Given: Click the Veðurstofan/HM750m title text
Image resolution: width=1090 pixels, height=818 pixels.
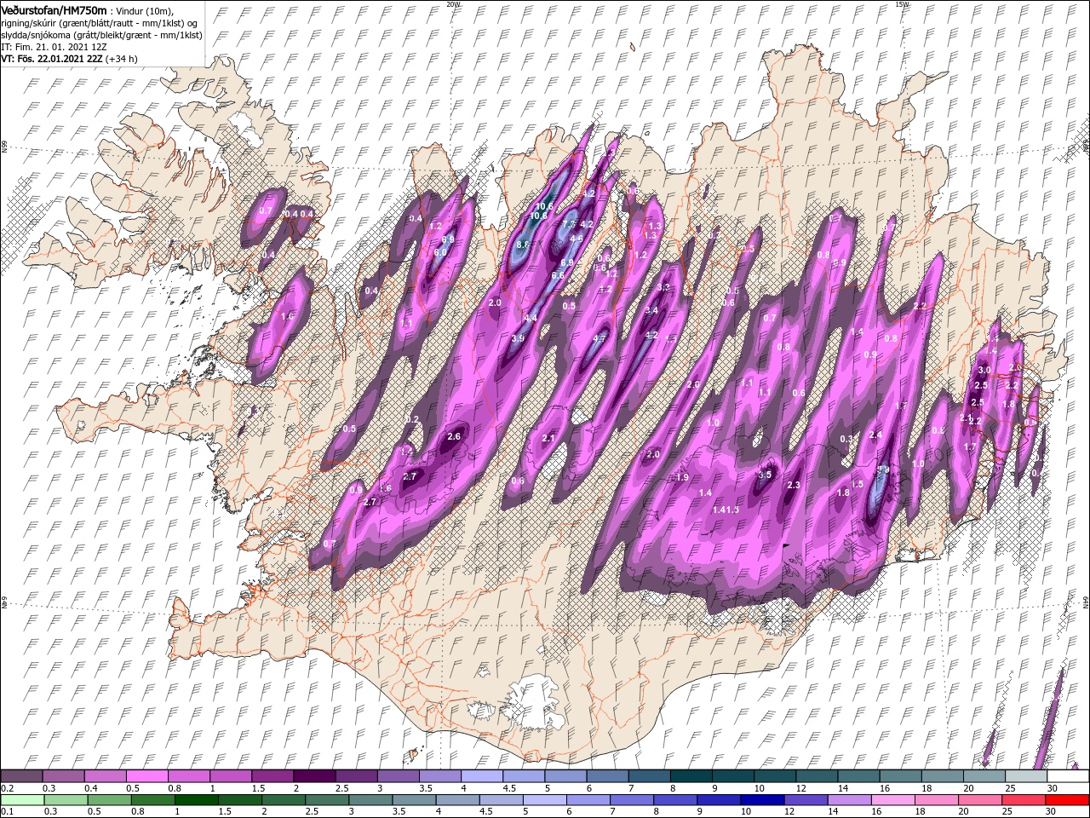Looking at the screenshot, I should (54, 10).
